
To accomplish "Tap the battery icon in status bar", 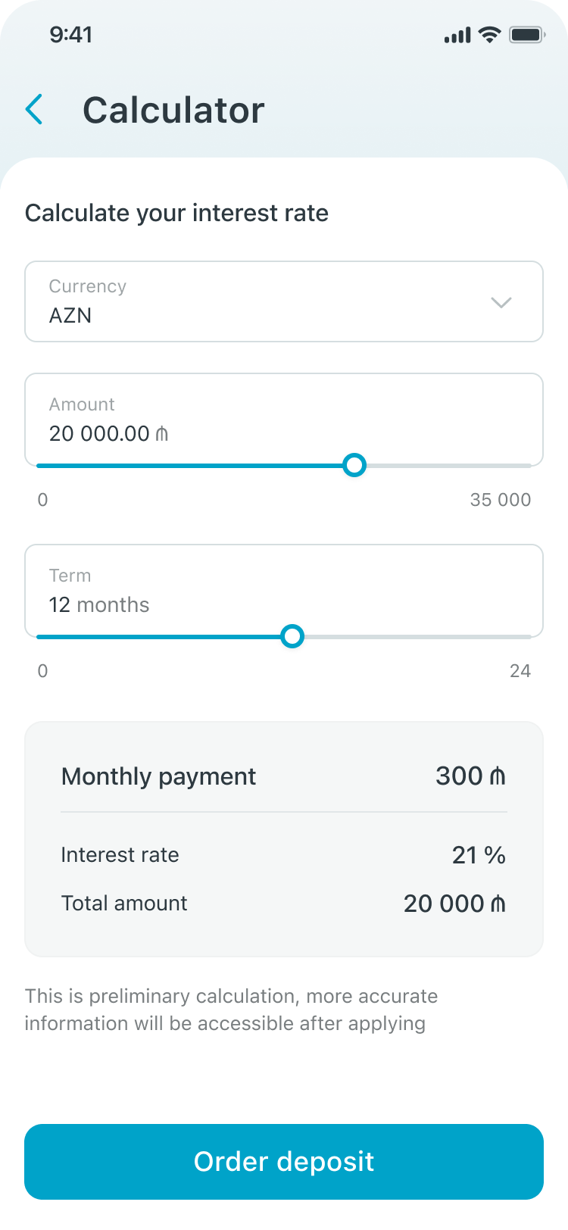I will 527,35.
